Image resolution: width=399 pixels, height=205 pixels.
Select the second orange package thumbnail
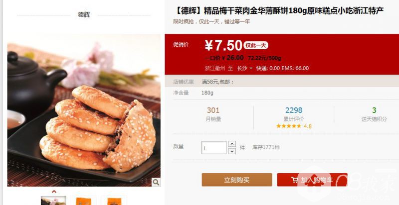point(84,201)
